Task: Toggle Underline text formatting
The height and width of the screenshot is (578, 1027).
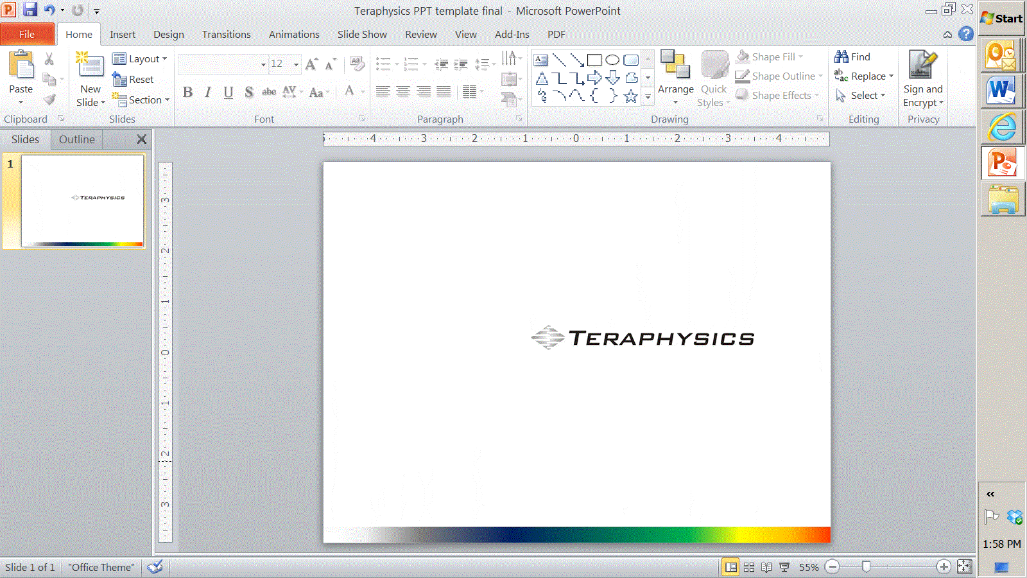Action: point(229,92)
